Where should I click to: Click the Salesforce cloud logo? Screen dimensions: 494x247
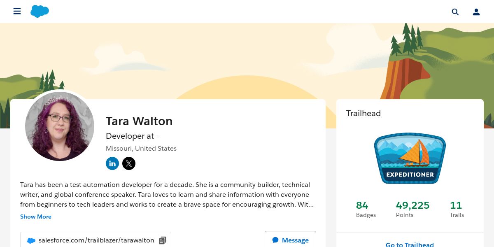(x=40, y=12)
